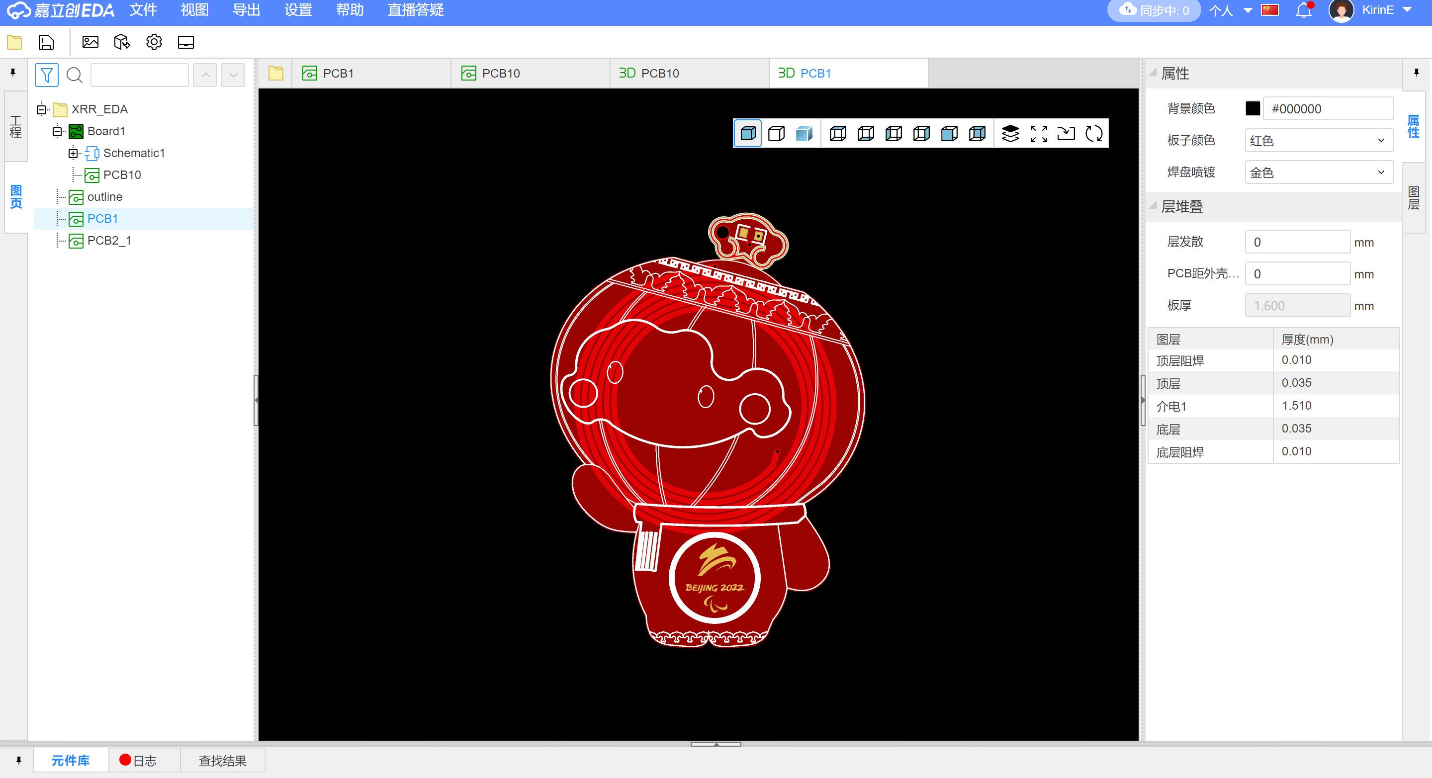Open the 导出 menu

pos(246,10)
